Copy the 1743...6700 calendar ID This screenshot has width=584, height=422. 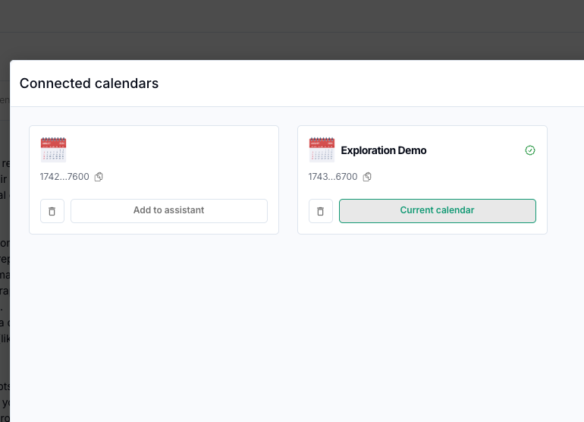[367, 177]
